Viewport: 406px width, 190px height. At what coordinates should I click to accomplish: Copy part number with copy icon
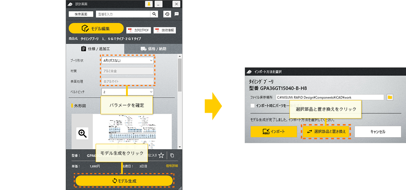172,155
